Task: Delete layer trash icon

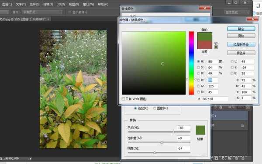Action: (x=243, y=158)
